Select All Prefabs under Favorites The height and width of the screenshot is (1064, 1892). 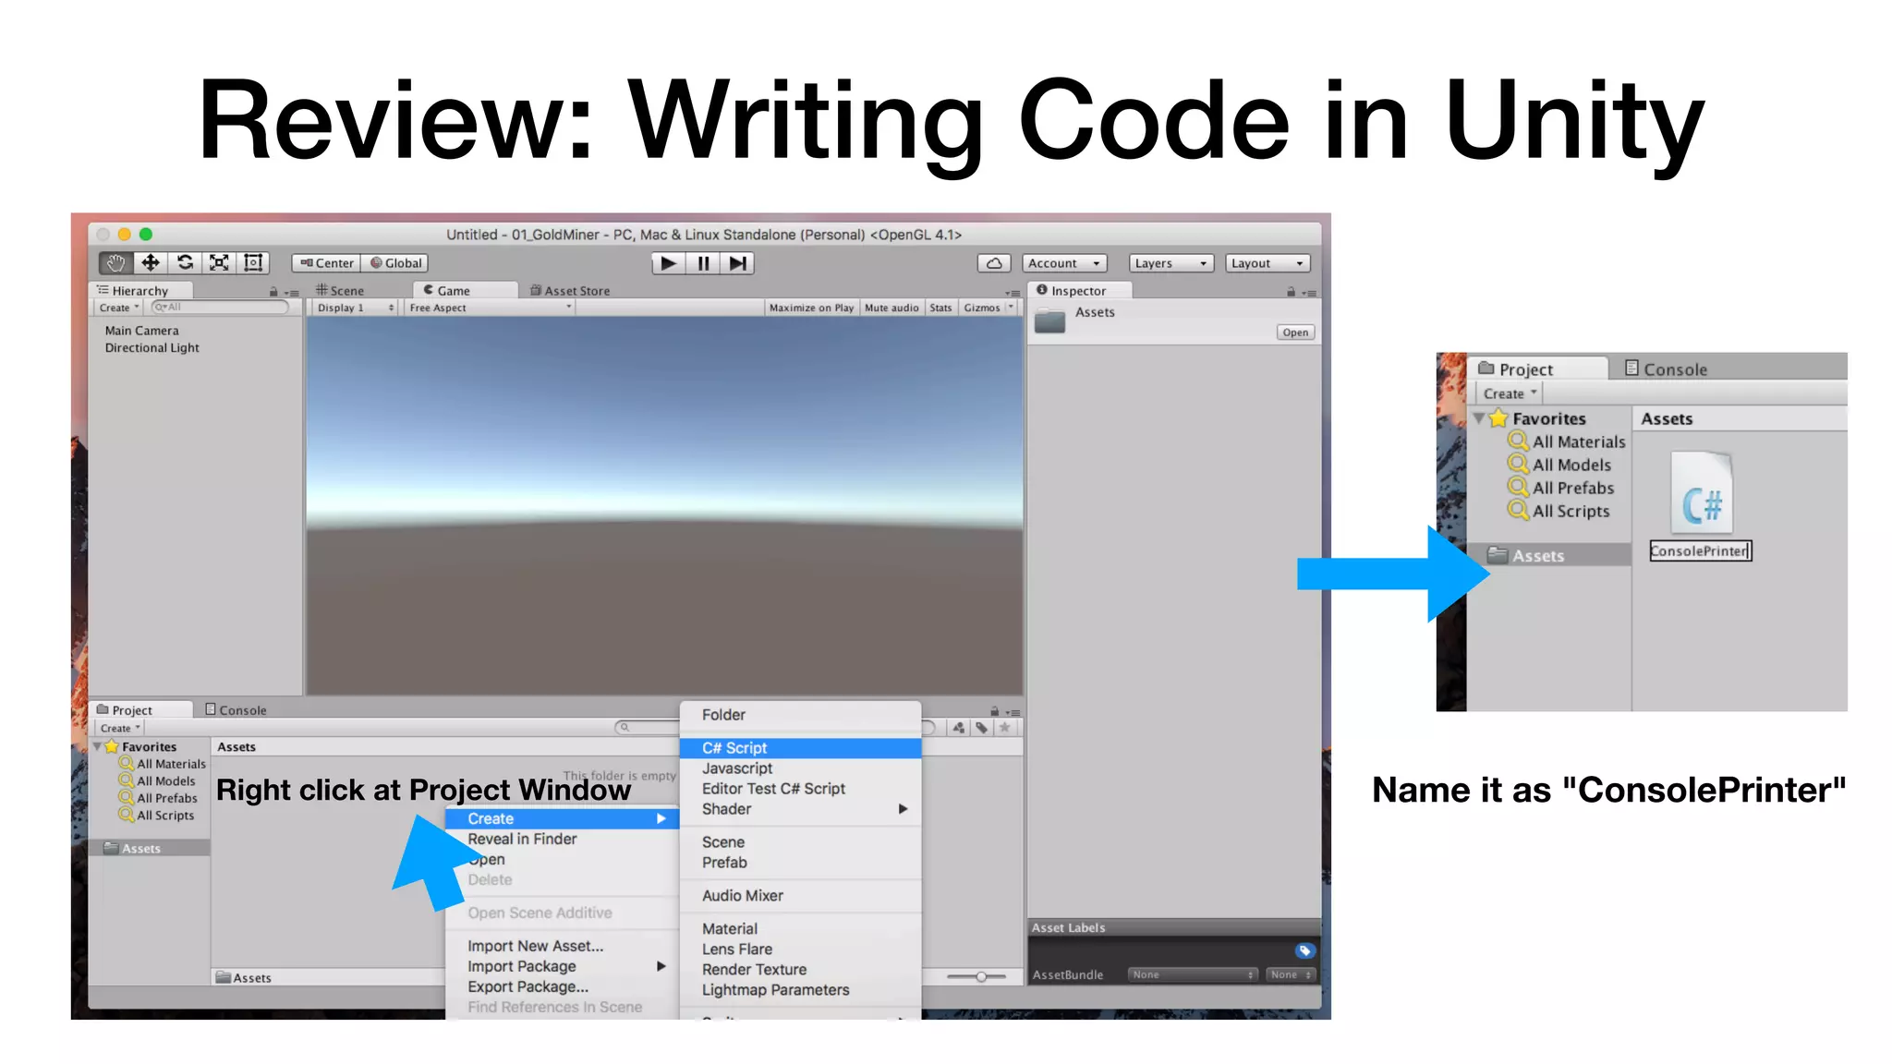tap(158, 798)
